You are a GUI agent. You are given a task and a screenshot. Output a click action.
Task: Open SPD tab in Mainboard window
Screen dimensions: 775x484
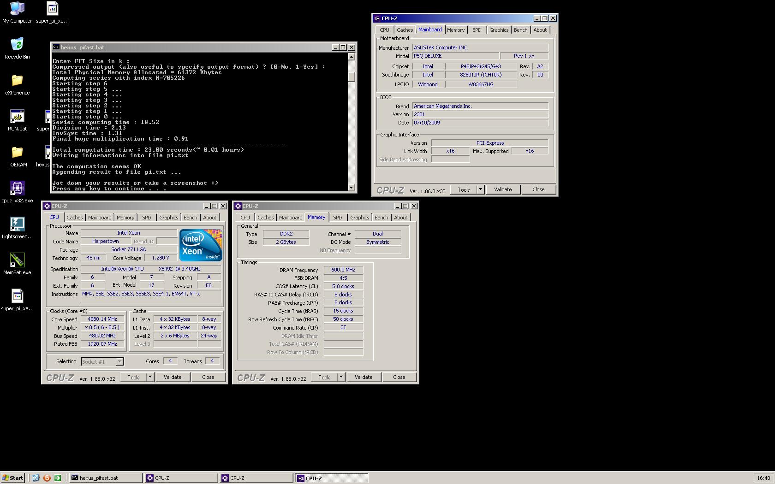[477, 30]
